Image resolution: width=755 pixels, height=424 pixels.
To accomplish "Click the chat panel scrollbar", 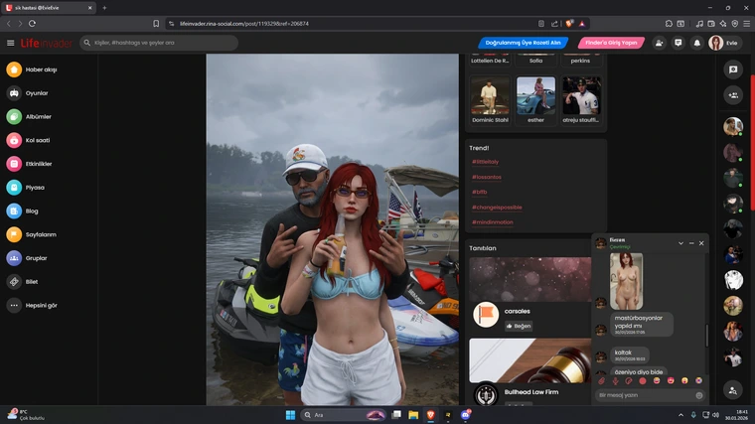I will (x=707, y=336).
